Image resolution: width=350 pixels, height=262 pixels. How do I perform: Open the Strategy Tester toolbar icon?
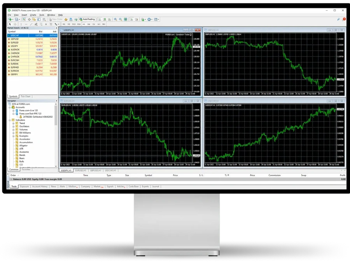click(x=44, y=19)
